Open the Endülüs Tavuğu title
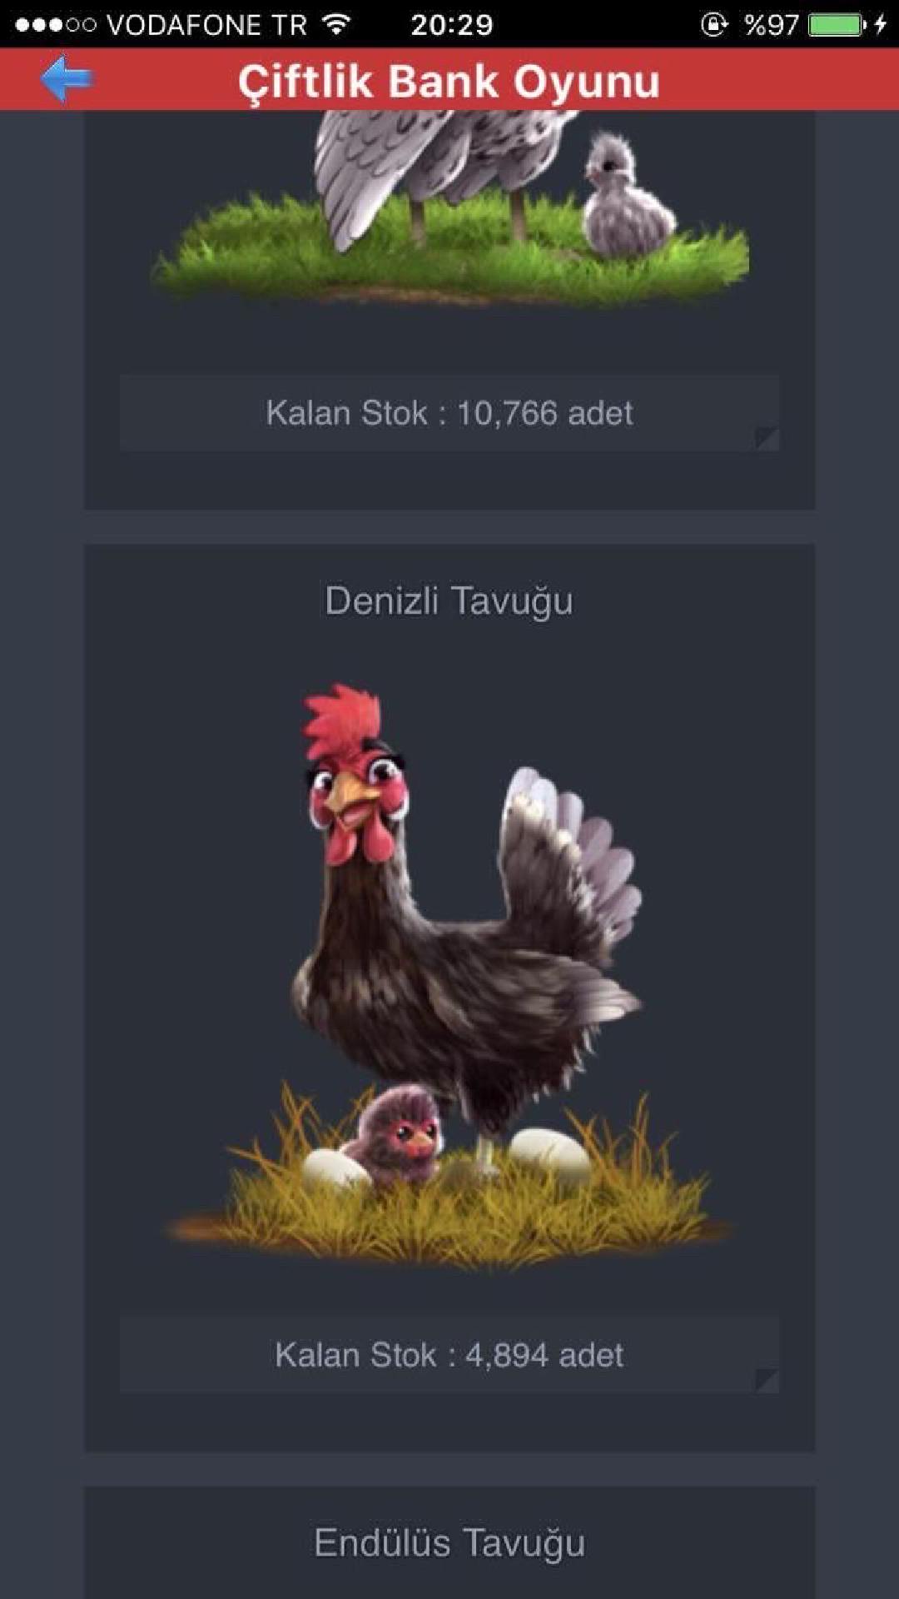The width and height of the screenshot is (899, 1599). coord(449,1543)
